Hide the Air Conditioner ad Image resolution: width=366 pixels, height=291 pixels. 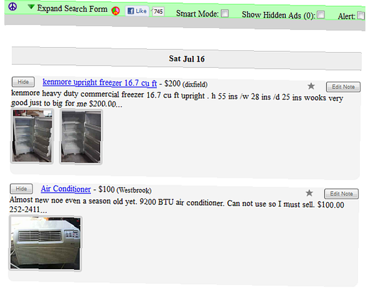point(21,189)
